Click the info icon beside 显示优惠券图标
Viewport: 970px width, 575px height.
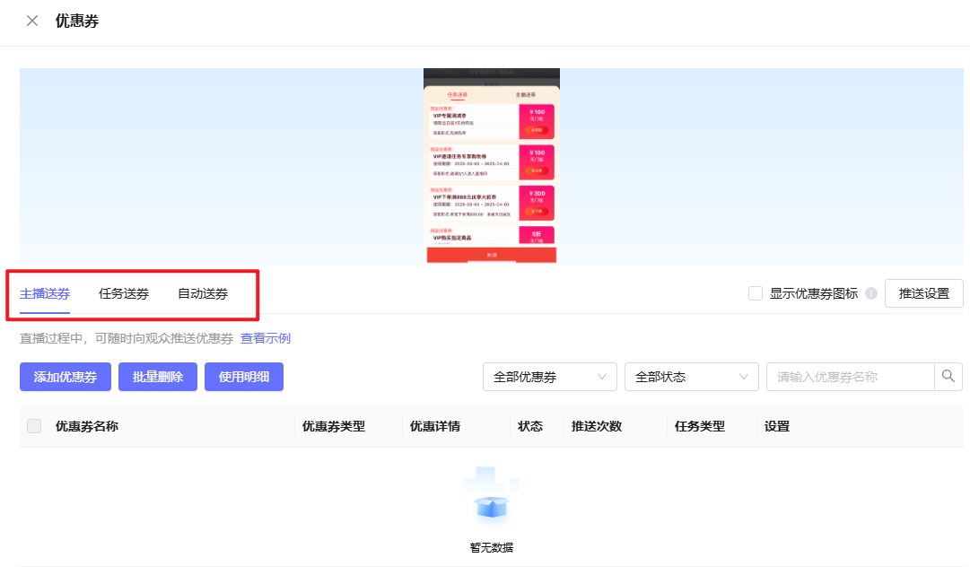click(x=870, y=293)
